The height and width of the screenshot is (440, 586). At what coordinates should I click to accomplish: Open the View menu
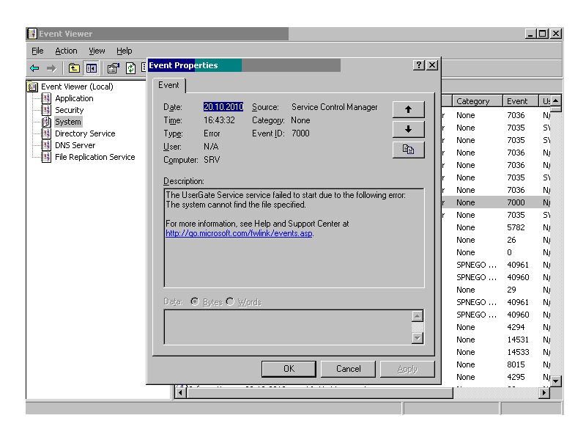(97, 51)
